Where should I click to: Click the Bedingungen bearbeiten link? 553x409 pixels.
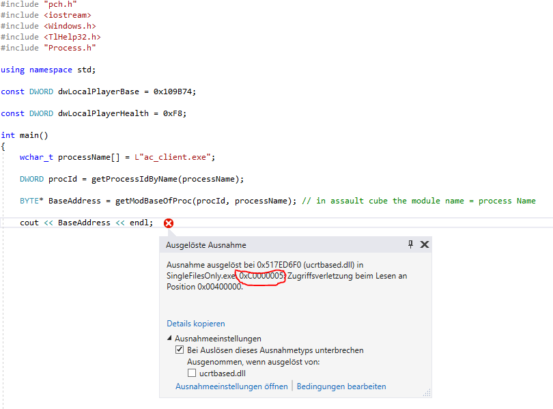[x=341, y=385]
